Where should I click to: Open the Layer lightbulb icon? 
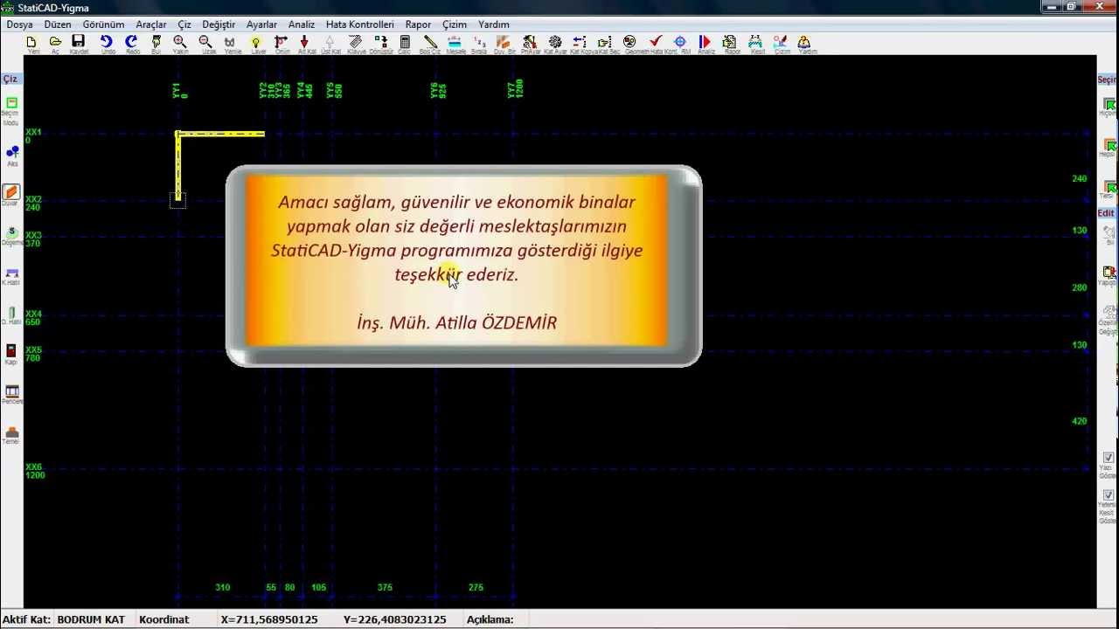[x=257, y=42]
